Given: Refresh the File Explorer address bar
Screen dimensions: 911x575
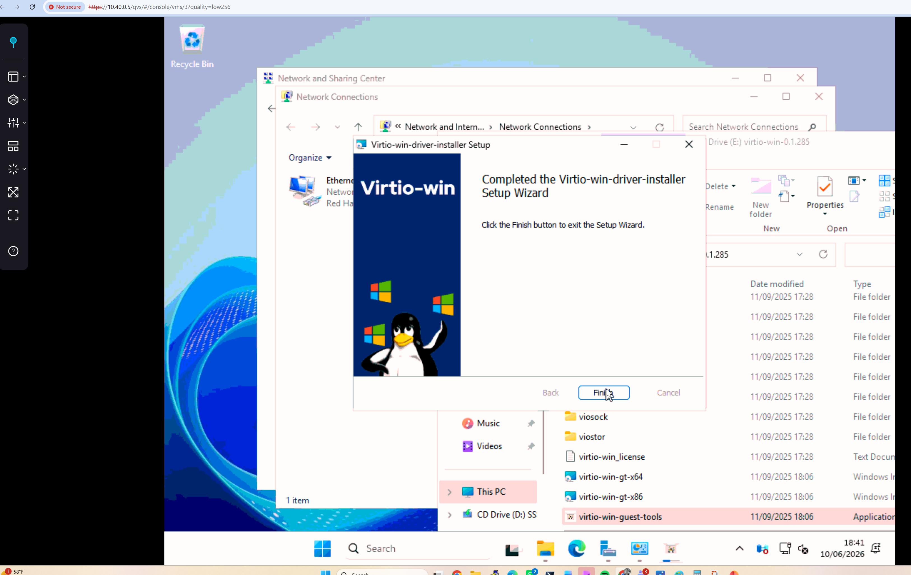Looking at the screenshot, I should [823, 254].
